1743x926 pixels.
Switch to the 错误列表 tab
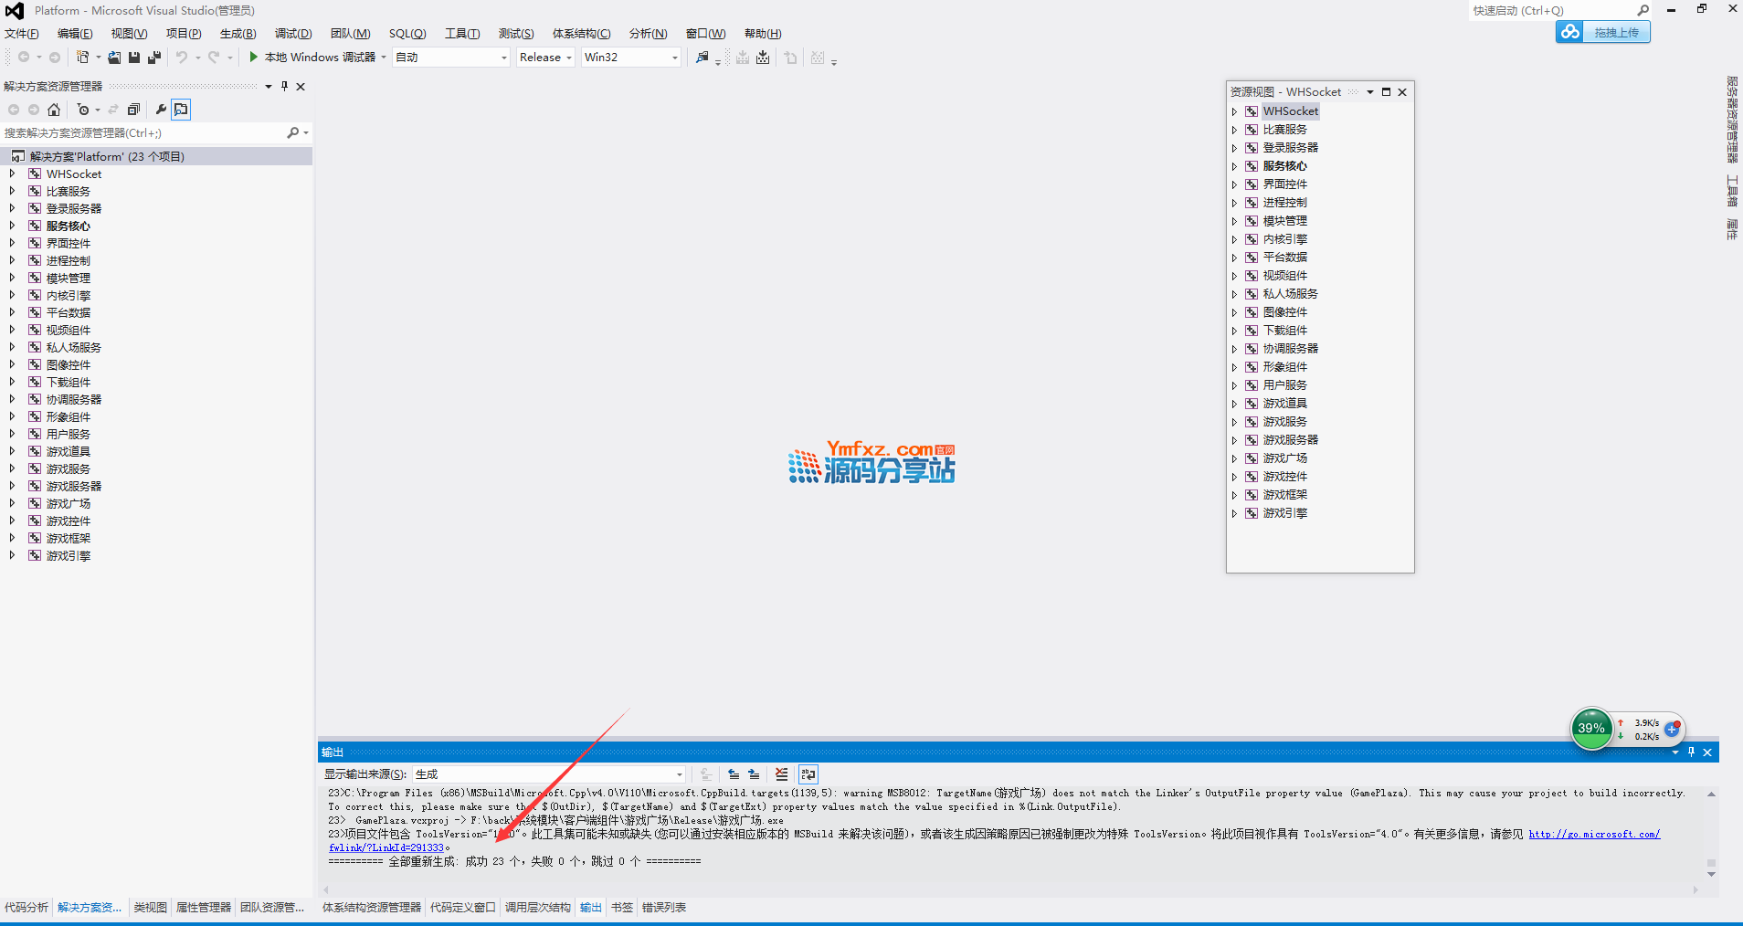(664, 908)
